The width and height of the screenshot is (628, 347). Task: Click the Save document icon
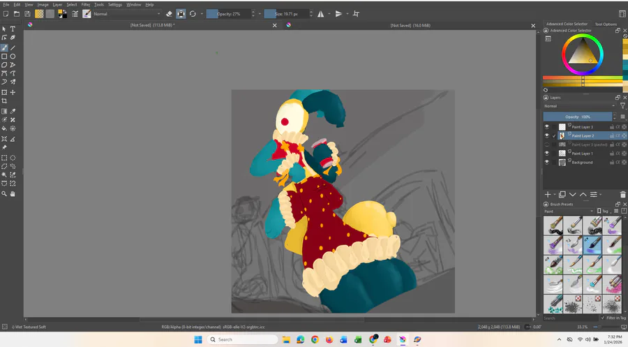(27, 14)
